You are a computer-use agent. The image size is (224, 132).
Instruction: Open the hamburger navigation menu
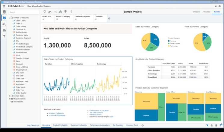point(4,6)
